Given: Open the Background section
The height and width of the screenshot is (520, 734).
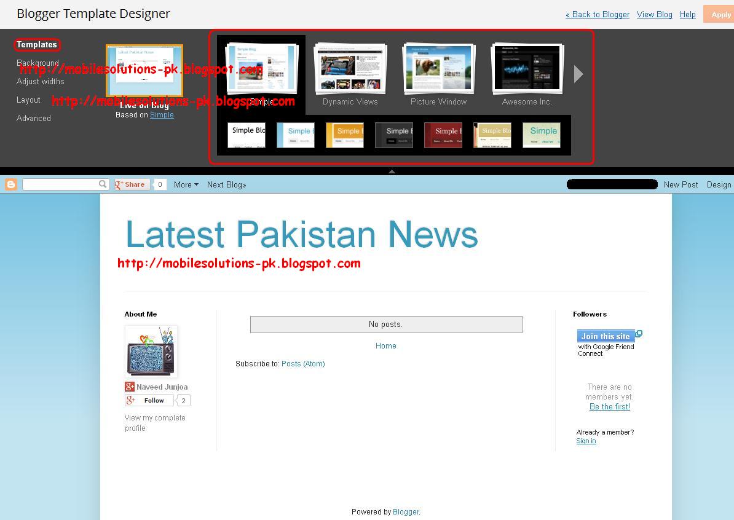Looking at the screenshot, I should coord(37,63).
